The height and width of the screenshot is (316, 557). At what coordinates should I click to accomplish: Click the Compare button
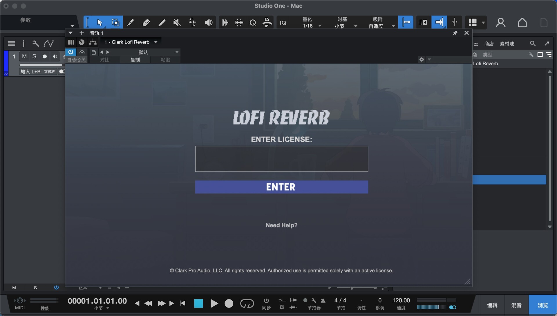click(x=104, y=60)
